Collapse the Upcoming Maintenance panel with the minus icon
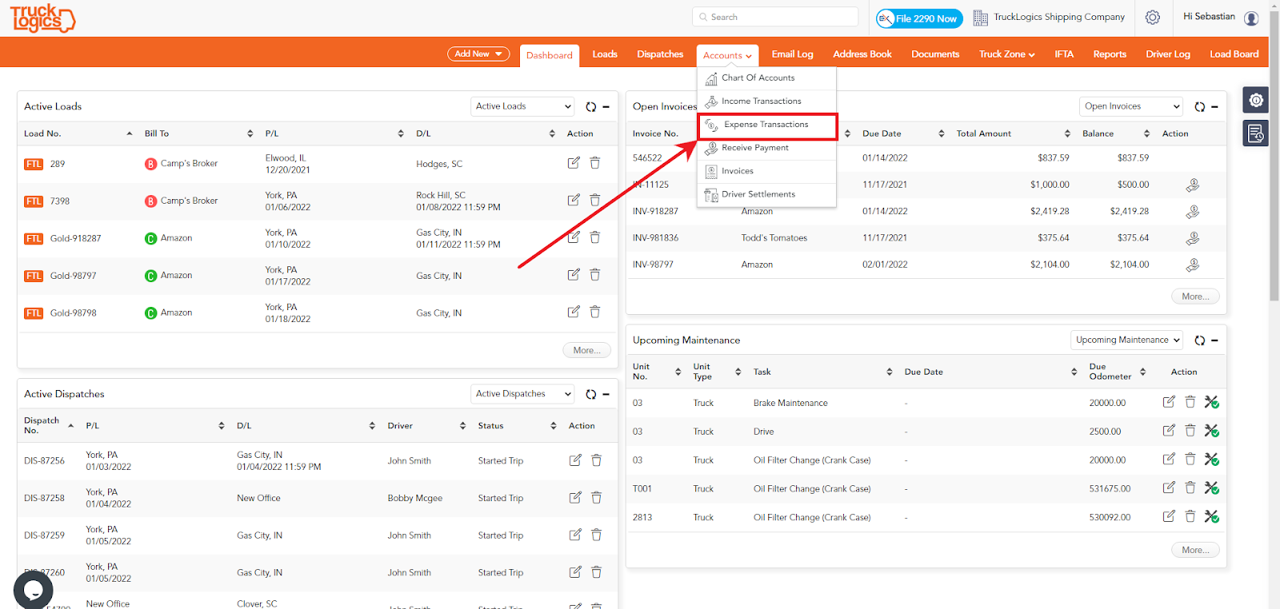This screenshot has width=1280, height=609. [1215, 340]
